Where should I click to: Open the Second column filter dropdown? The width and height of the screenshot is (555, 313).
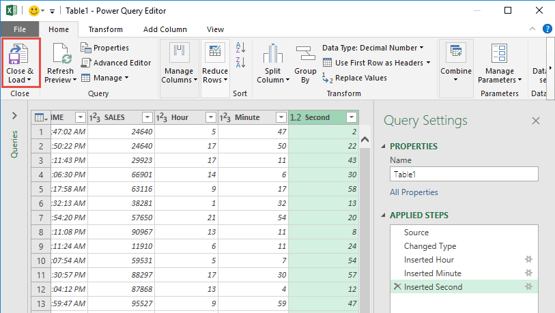click(352, 117)
